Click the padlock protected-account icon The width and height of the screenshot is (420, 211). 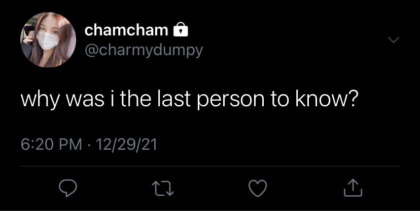[181, 29]
